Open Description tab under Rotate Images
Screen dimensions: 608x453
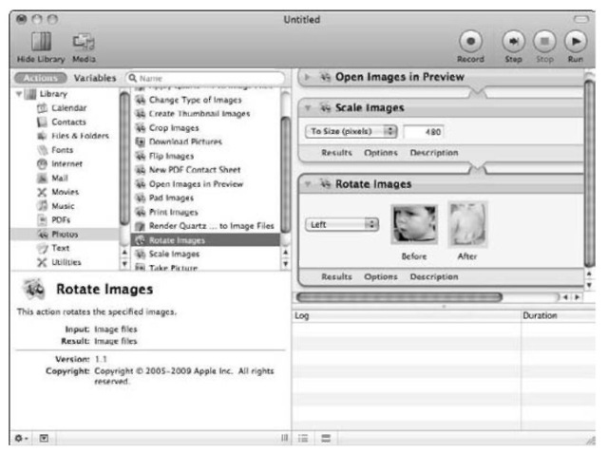click(x=434, y=276)
